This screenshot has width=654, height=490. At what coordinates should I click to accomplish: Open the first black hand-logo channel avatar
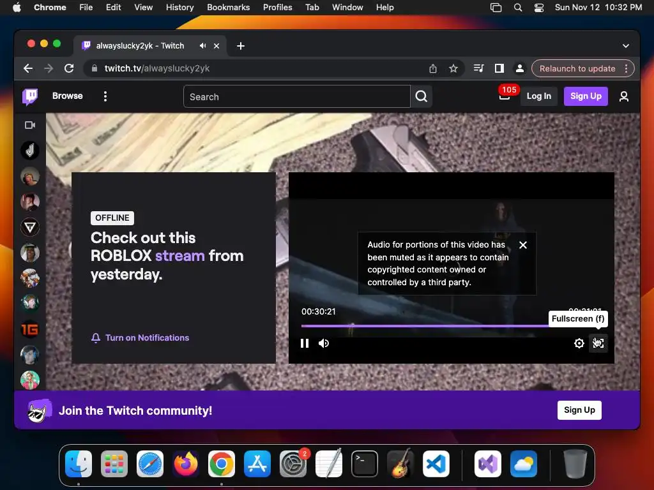pos(30,151)
